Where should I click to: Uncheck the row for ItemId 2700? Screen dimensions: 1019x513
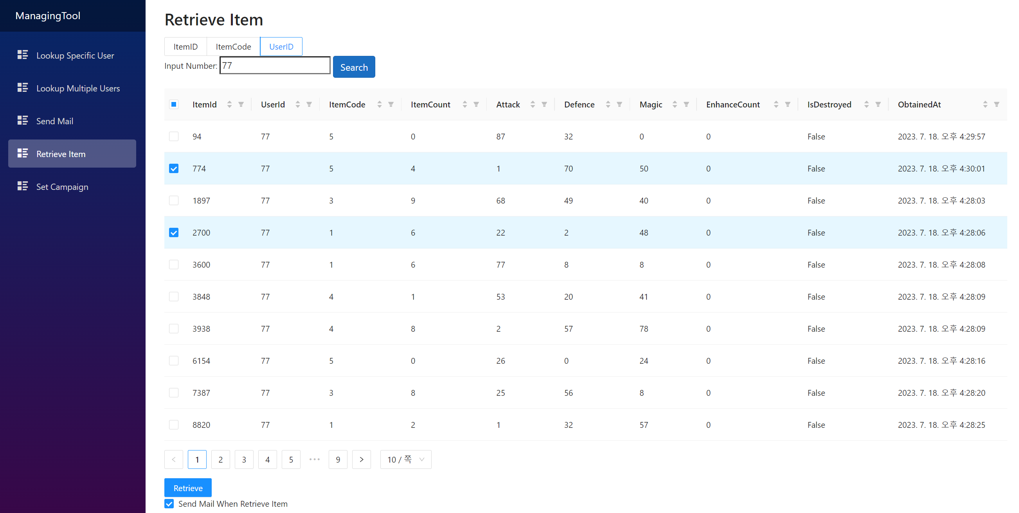coord(174,232)
